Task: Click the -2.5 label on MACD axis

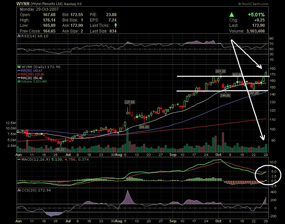Action: [273, 186]
